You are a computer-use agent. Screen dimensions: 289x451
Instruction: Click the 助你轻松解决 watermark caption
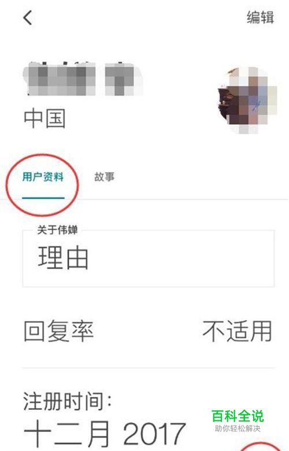pyautogui.click(x=238, y=428)
